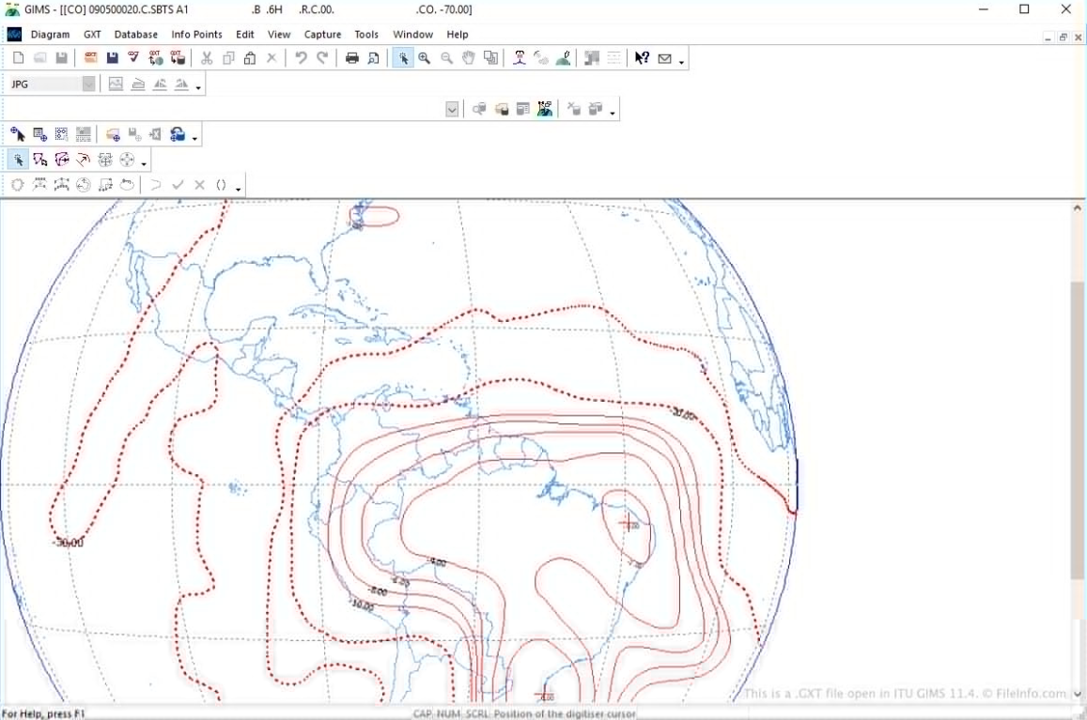Expand the empty combo box beside the layer icons
The height and width of the screenshot is (720, 1087).
[x=452, y=110]
